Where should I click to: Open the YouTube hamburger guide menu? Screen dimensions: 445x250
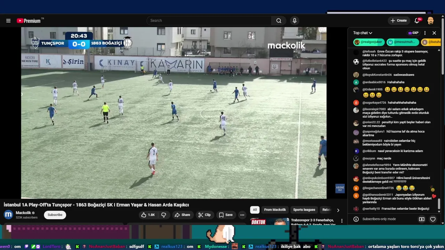pos(8,20)
